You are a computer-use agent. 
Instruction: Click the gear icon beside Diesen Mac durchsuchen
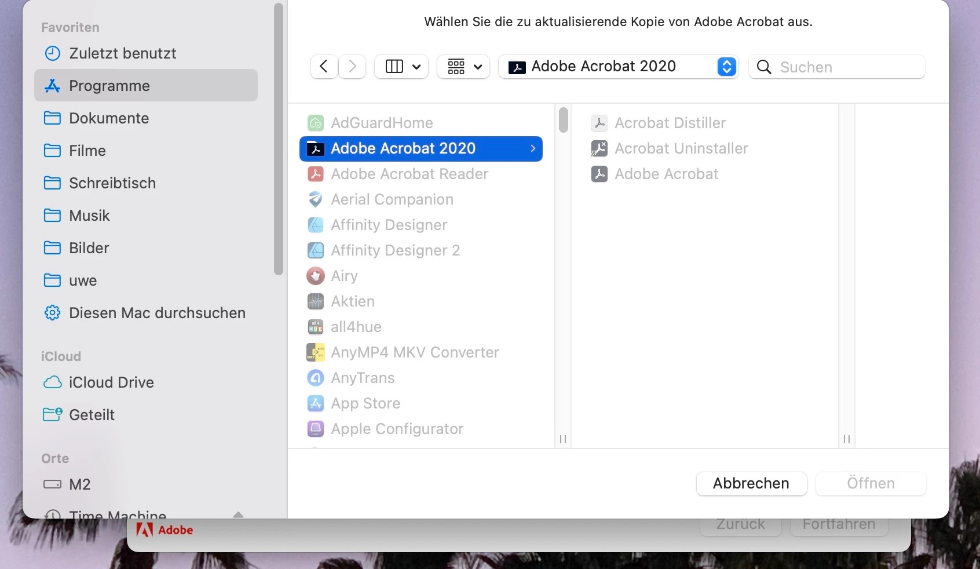[x=52, y=313]
